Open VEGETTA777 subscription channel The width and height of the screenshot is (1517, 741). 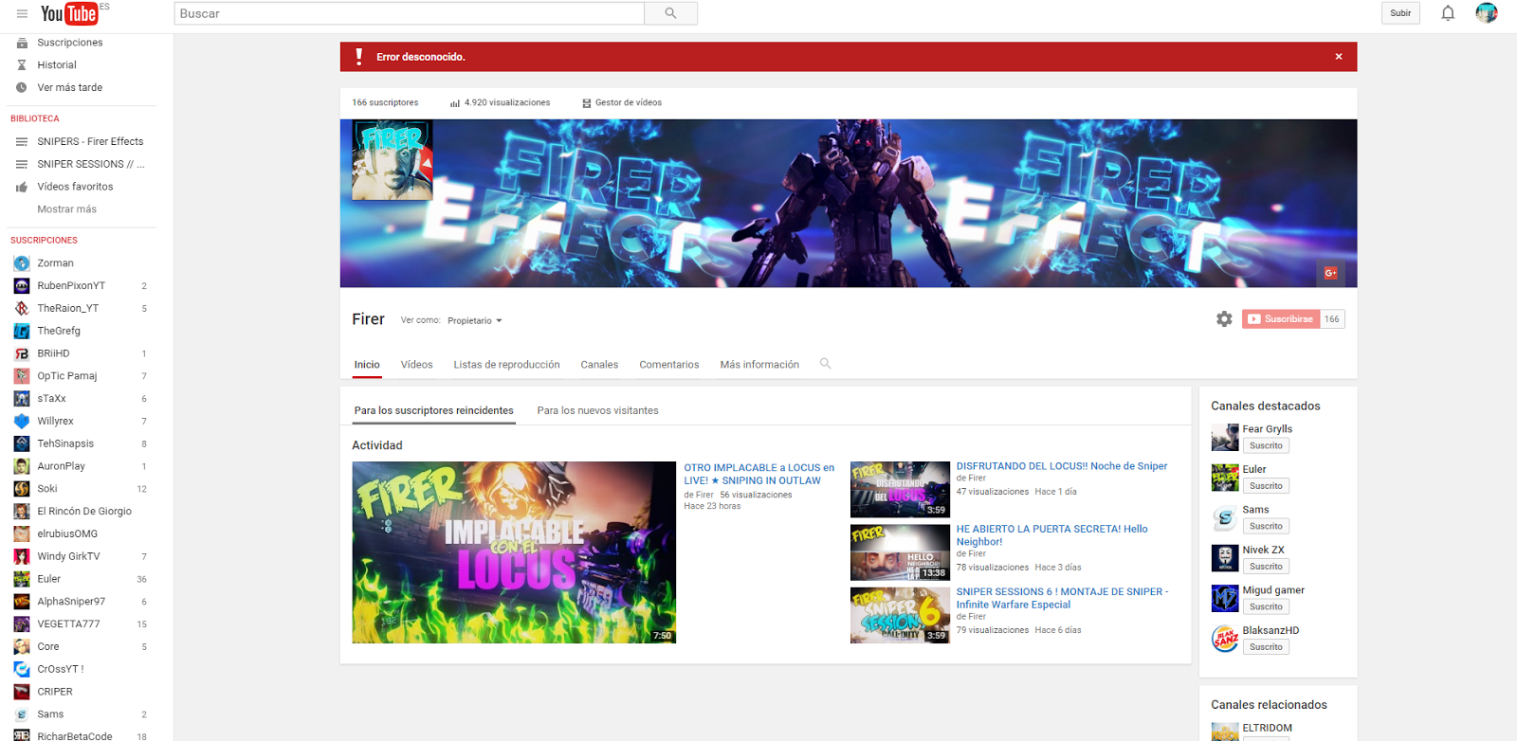(x=68, y=624)
